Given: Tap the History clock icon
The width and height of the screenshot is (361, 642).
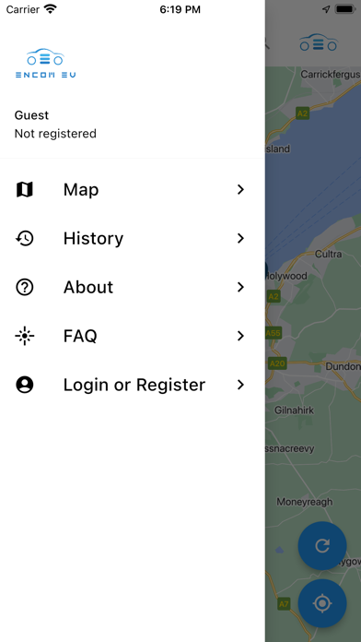Looking at the screenshot, I should coord(25,238).
